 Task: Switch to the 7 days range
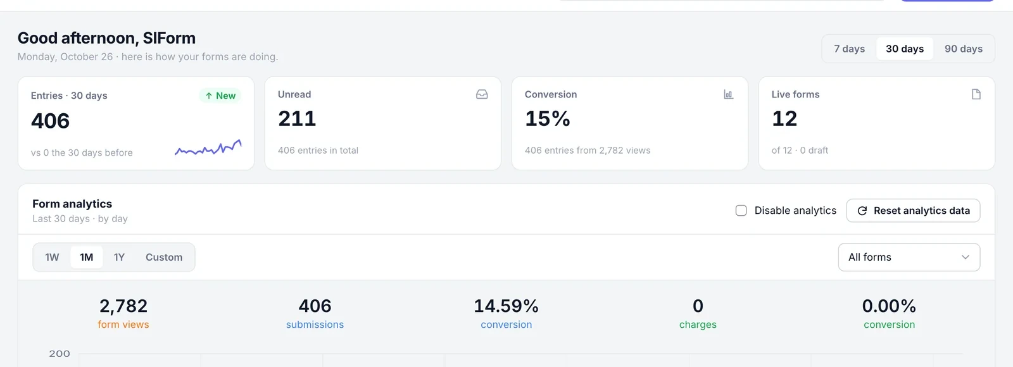(849, 49)
